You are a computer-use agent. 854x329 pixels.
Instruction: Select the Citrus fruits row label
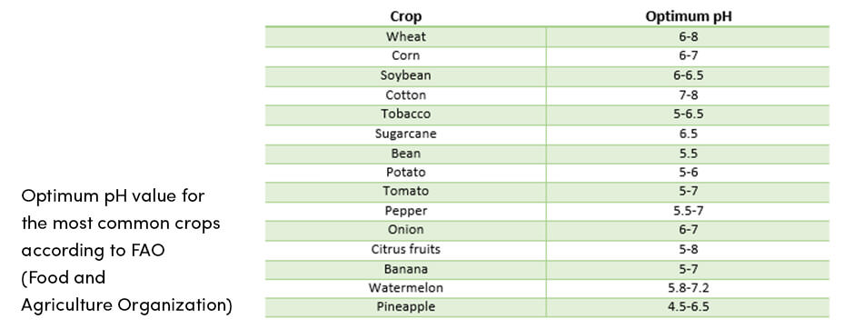[x=406, y=250]
